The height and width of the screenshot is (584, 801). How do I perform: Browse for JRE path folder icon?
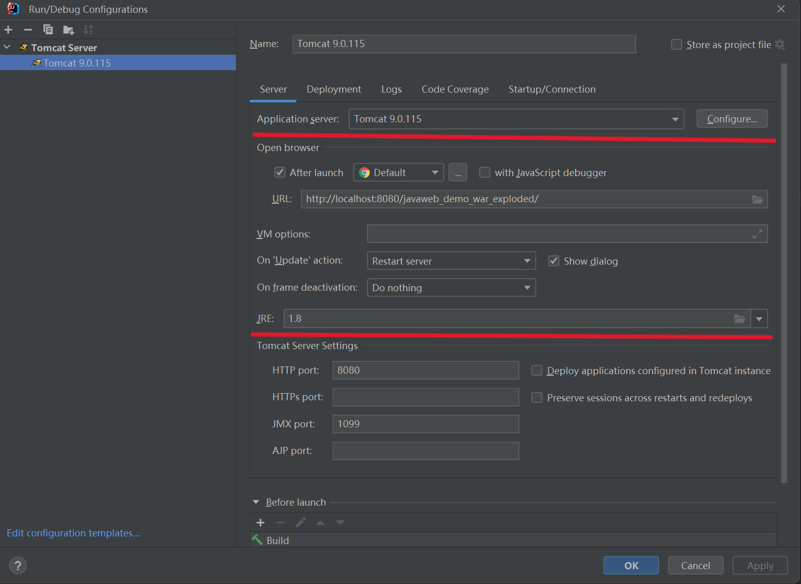point(740,318)
